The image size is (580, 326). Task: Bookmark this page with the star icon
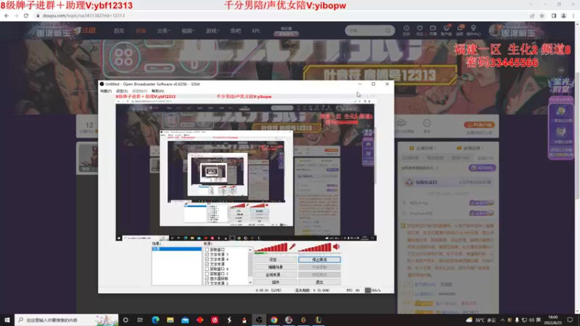pyautogui.click(x=542, y=15)
